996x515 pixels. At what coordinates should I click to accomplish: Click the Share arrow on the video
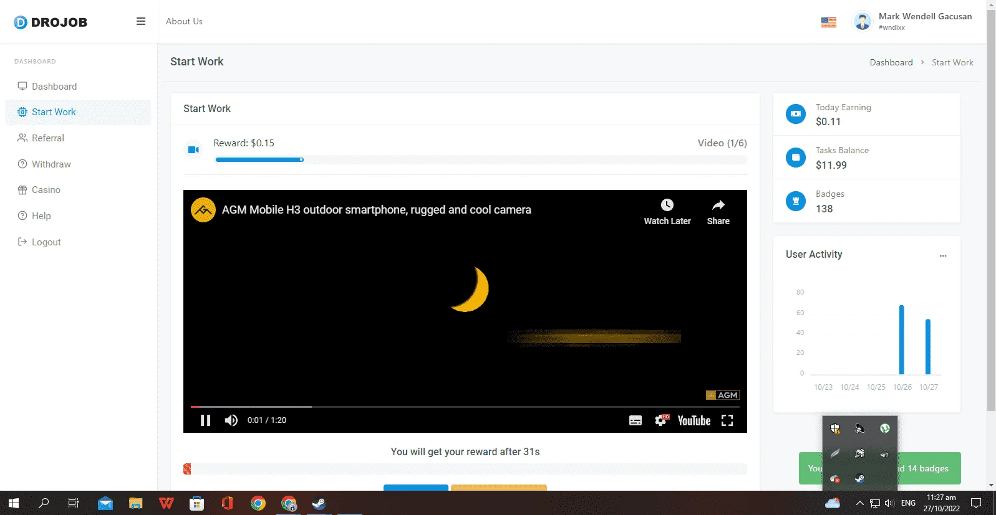click(718, 212)
